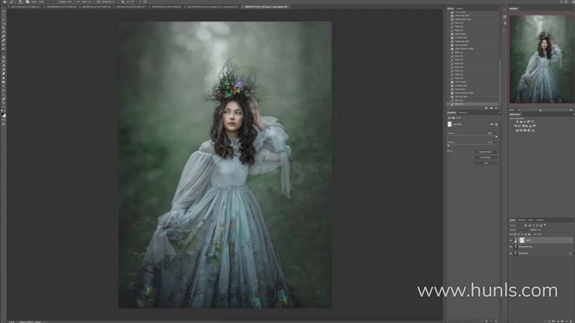Switch to the Paths tab

click(x=531, y=220)
